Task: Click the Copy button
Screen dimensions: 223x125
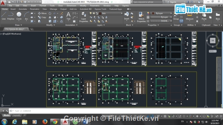Action: [42, 17]
